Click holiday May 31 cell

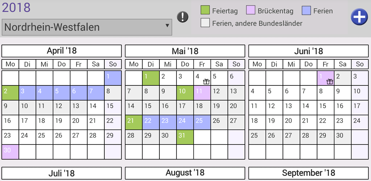pyautogui.click(x=185, y=137)
